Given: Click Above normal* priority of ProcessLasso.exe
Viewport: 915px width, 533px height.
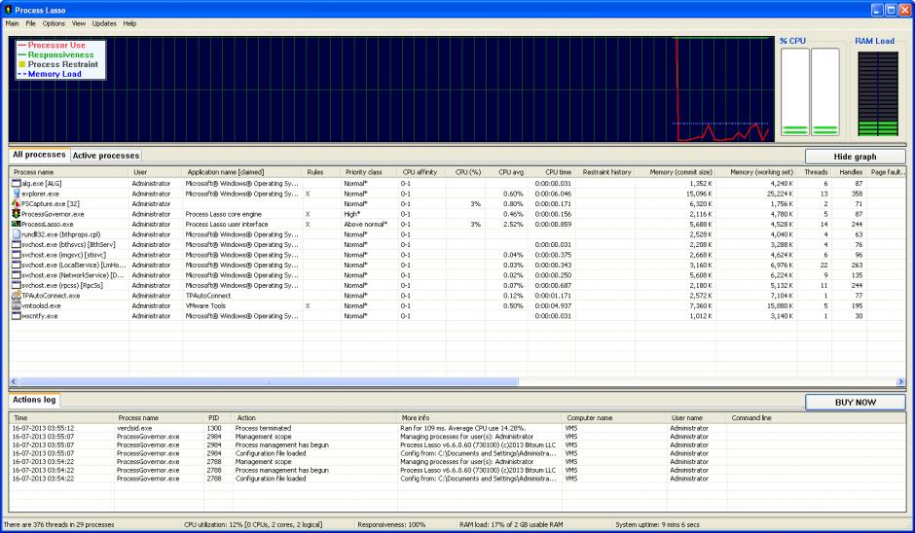Looking at the screenshot, I should click(x=365, y=224).
